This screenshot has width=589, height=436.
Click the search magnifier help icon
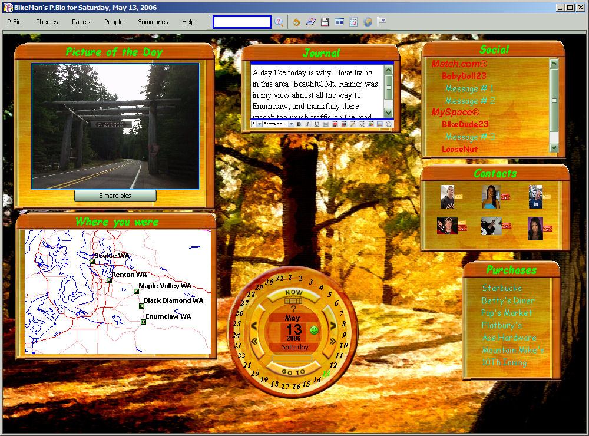[x=279, y=22]
